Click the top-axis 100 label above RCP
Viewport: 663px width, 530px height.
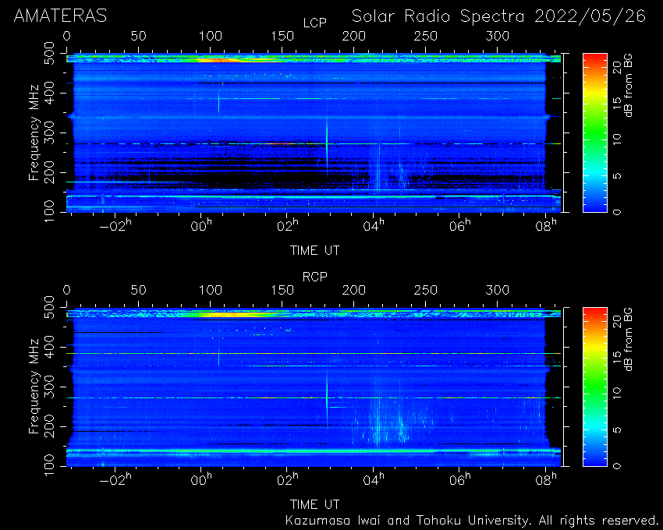pos(211,291)
